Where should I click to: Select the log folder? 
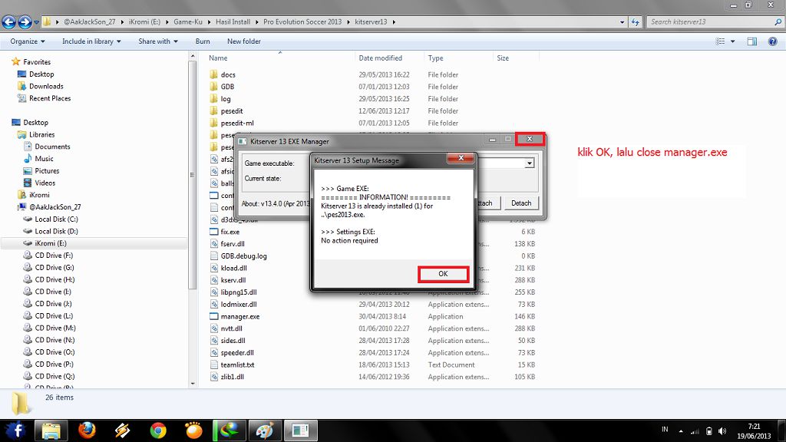(226, 99)
